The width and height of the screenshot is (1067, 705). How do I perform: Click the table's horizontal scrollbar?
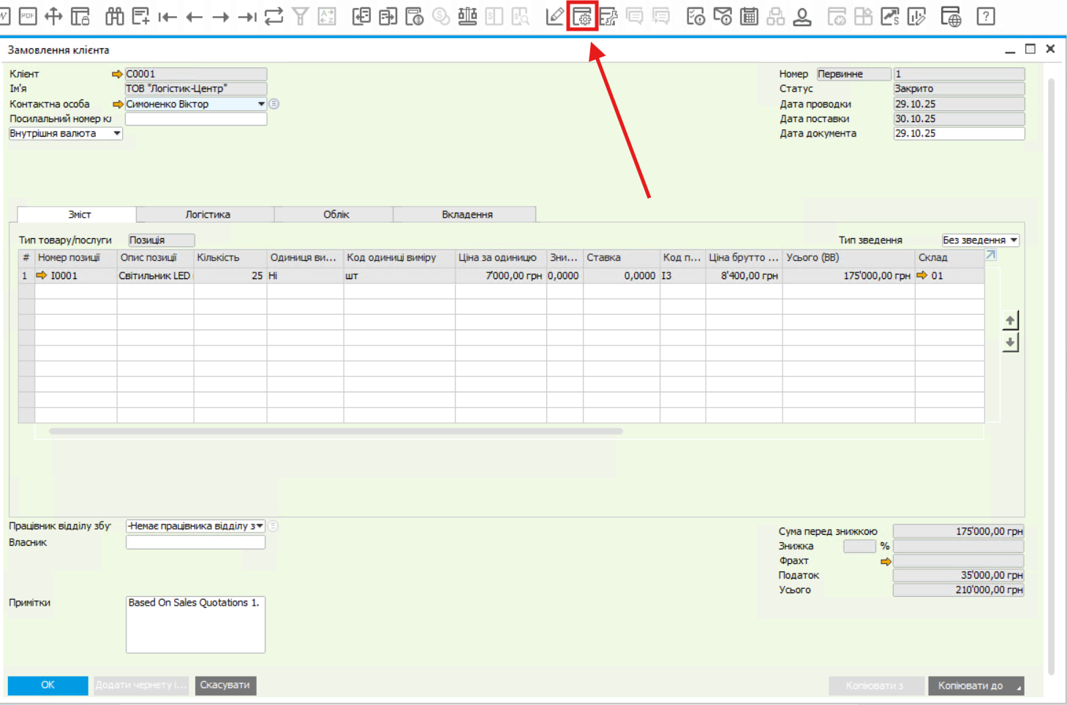tap(336, 431)
